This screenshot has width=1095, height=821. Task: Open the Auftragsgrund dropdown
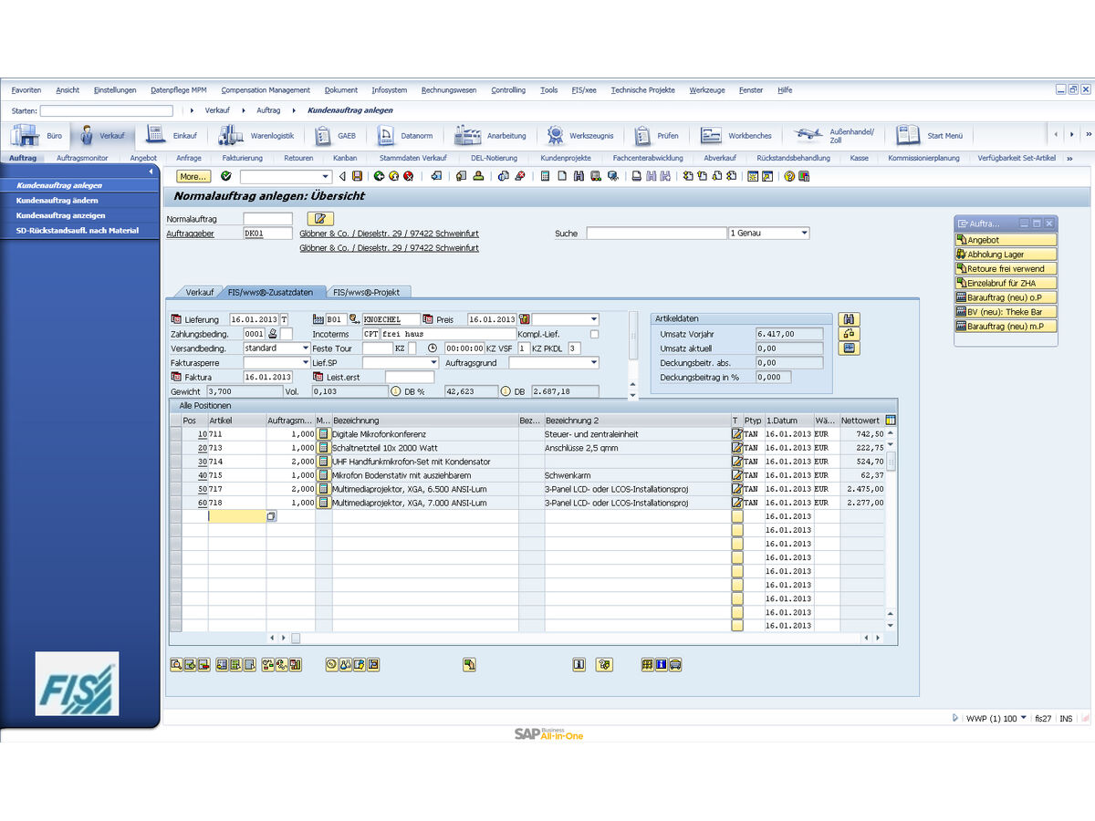tap(594, 363)
